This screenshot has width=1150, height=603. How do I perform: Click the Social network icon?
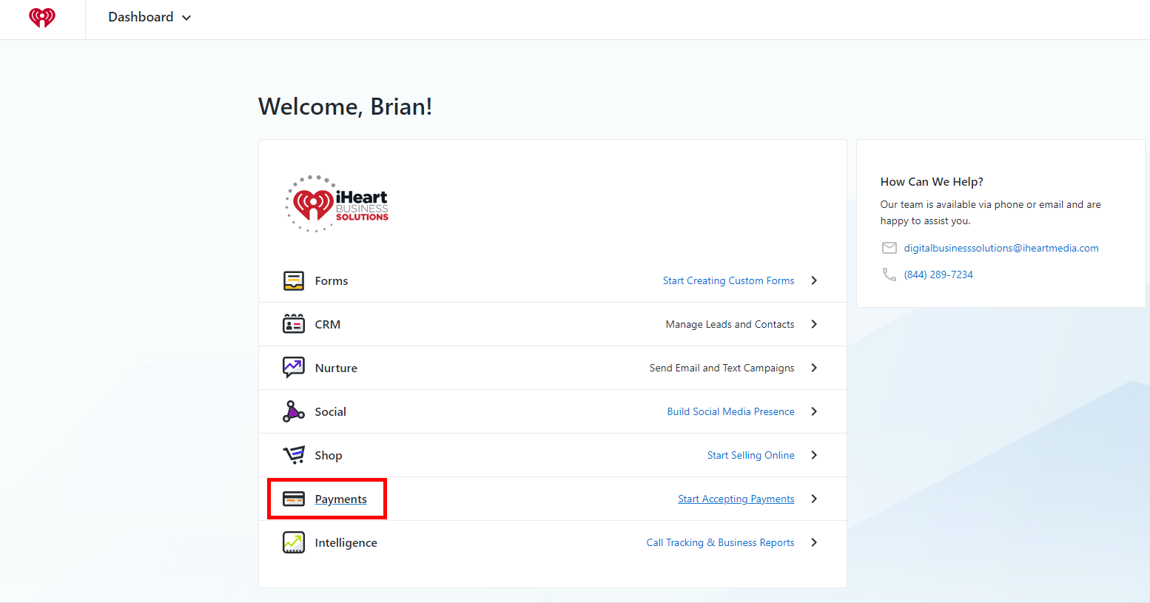coord(294,411)
